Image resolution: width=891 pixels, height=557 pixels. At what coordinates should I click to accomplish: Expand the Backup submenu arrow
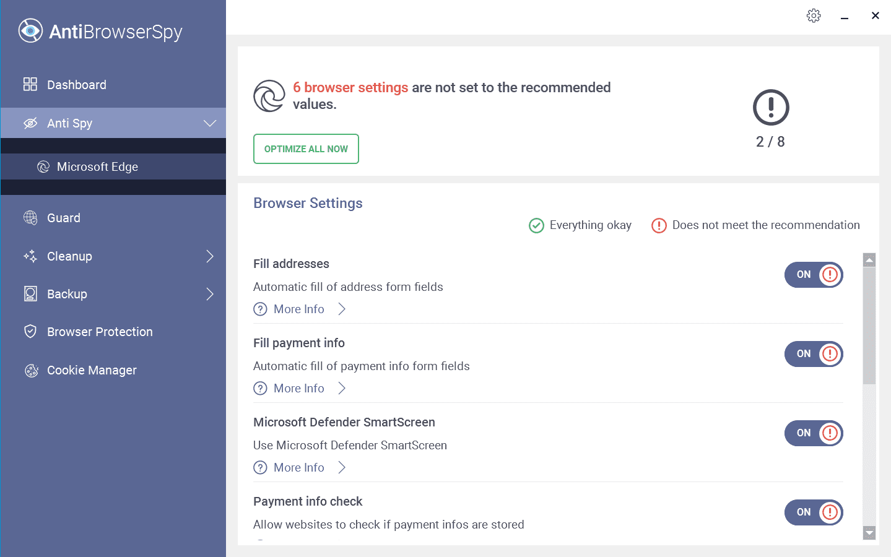point(210,294)
